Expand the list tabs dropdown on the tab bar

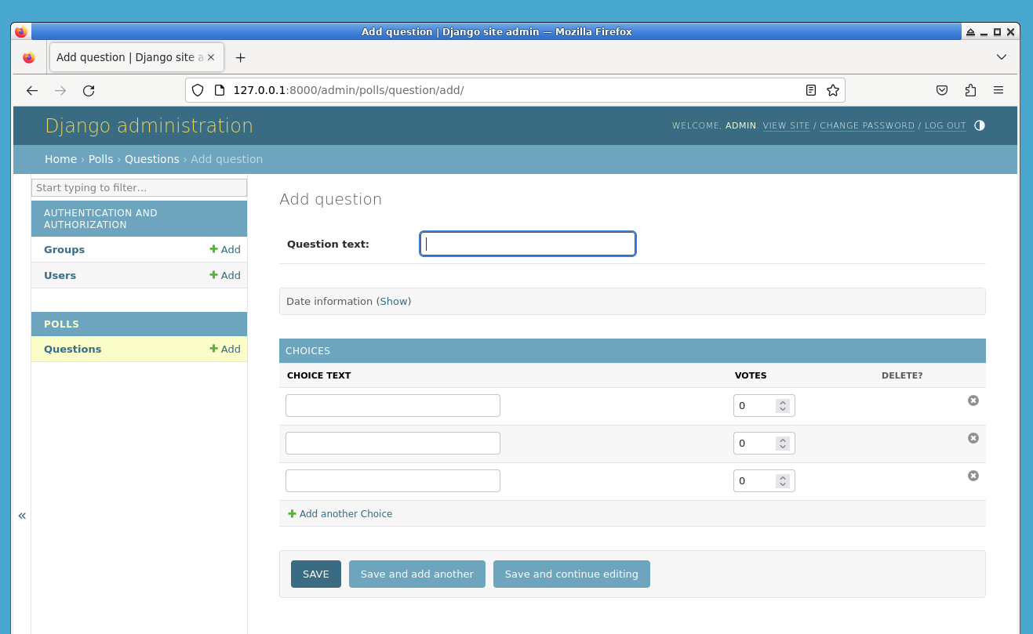coord(1002,56)
